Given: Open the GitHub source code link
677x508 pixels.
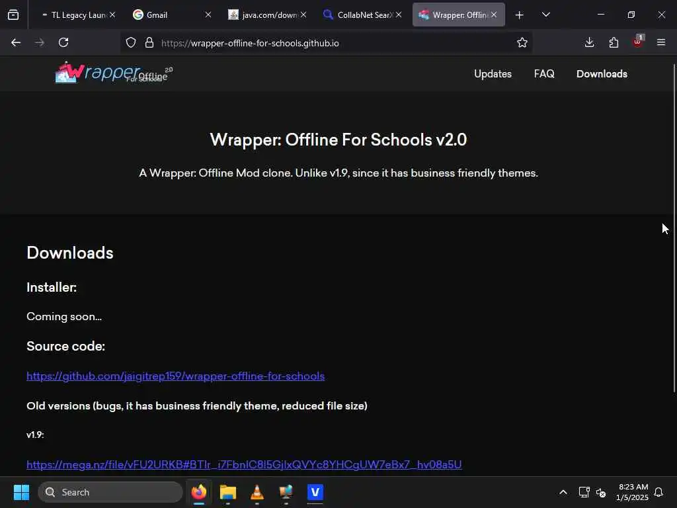Looking at the screenshot, I should [x=175, y=376].
